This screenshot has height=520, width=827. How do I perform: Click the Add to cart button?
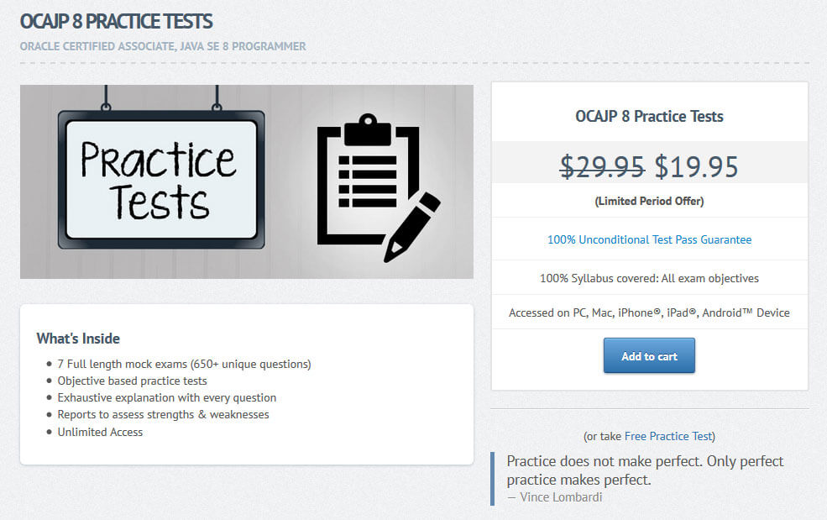pos(649,356)
